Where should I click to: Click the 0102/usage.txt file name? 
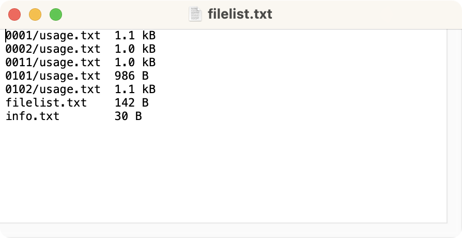[53, 90]
